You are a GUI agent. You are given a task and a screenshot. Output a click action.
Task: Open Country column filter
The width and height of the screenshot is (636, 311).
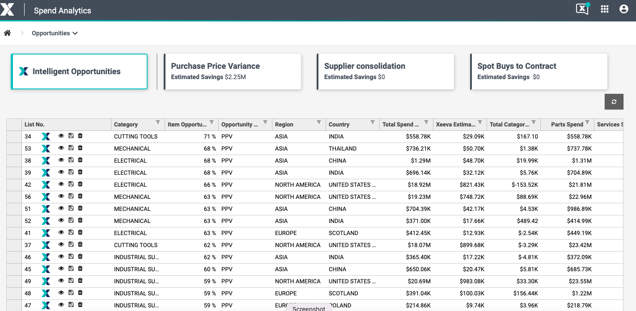coord(373,122)
